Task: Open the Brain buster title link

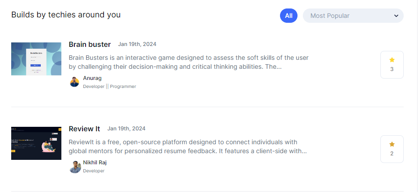Action: point(90,44)
